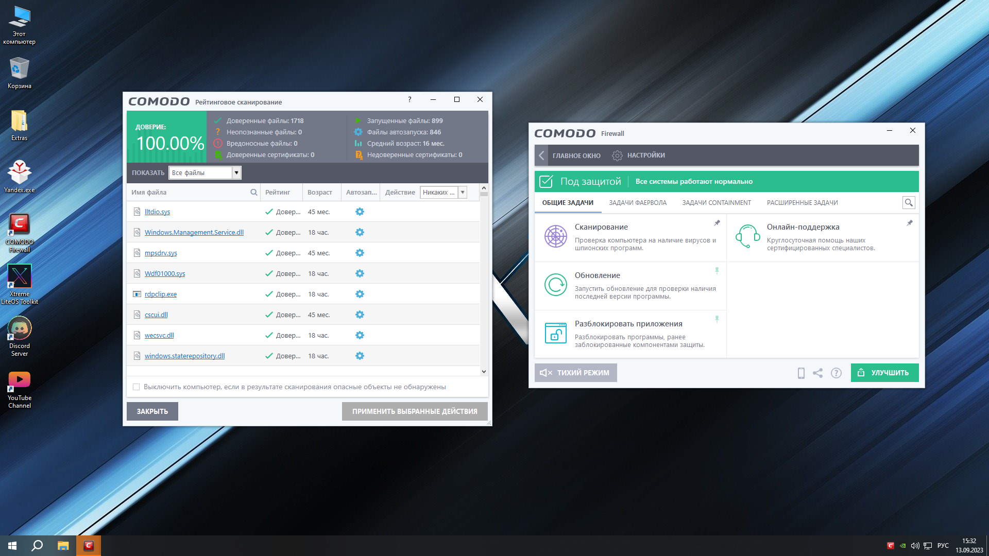
Task: Toggle the pin on the Update task
Action: pyautogui.click(x=717, y=271)
